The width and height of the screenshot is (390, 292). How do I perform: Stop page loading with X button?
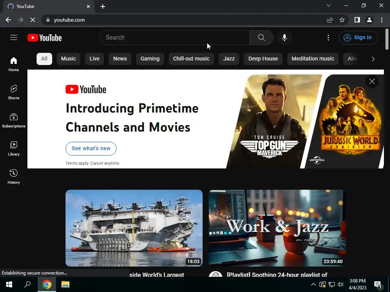click(33, 20)
